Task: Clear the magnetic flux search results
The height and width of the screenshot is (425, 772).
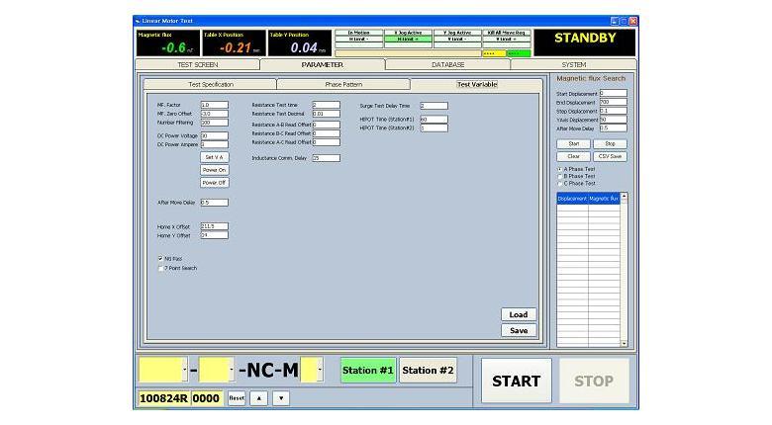Action: pyautogui.click(x=574, y=156)
